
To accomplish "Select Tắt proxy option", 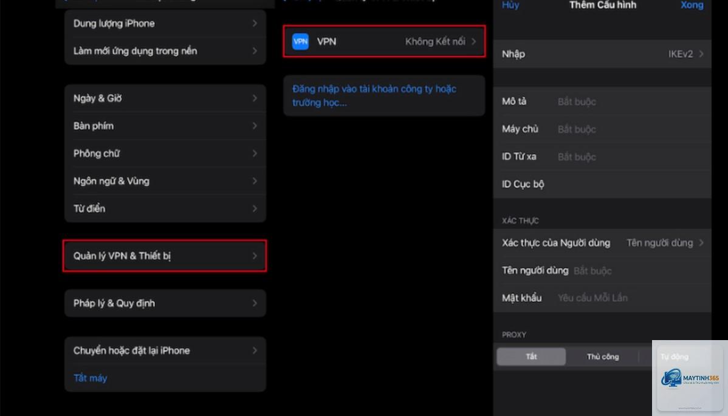I will pos(531,356).
